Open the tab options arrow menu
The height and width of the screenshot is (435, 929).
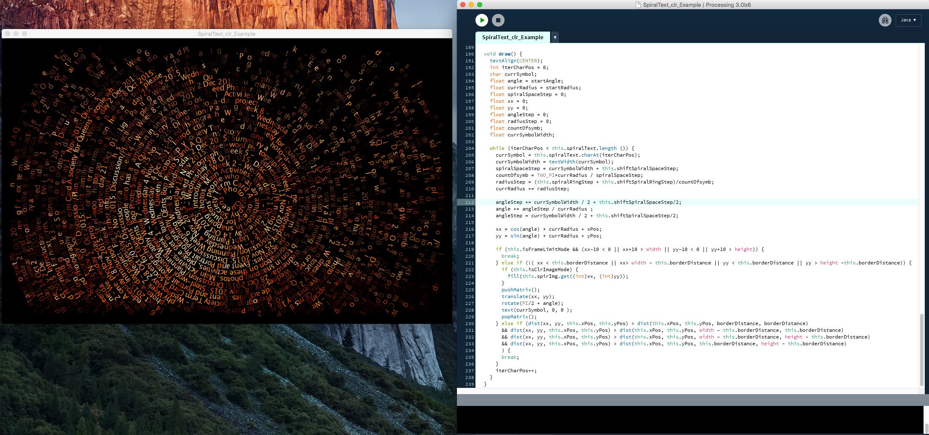[555, 37]
